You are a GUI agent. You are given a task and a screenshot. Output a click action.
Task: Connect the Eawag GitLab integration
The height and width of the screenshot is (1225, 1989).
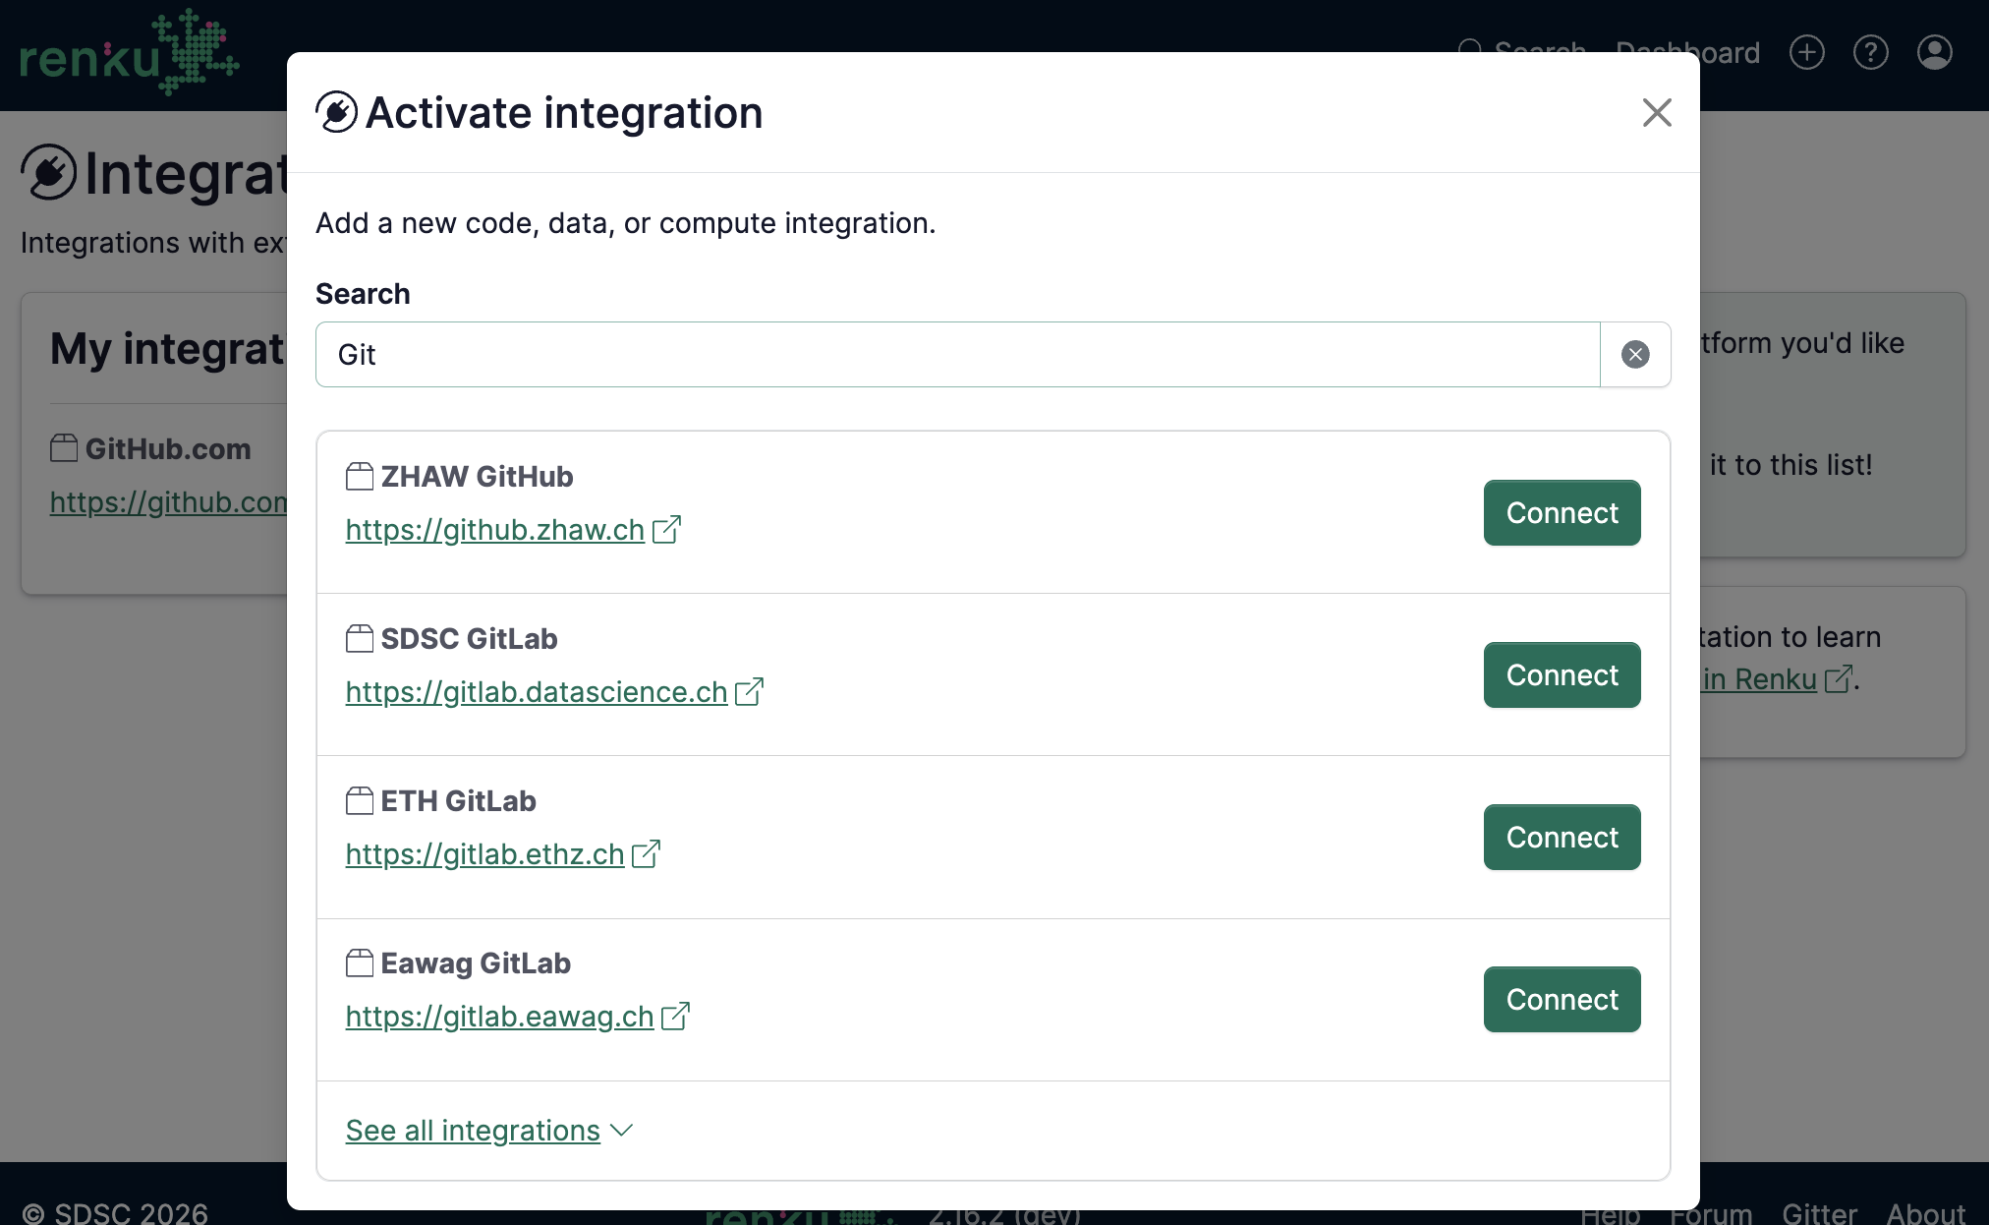(x=1562, y=1000)
